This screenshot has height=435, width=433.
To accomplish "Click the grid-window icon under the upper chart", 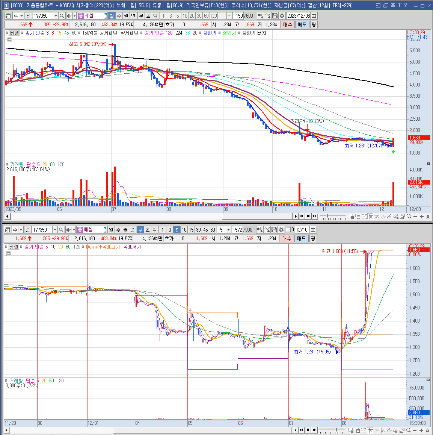I will pos(351,217).
